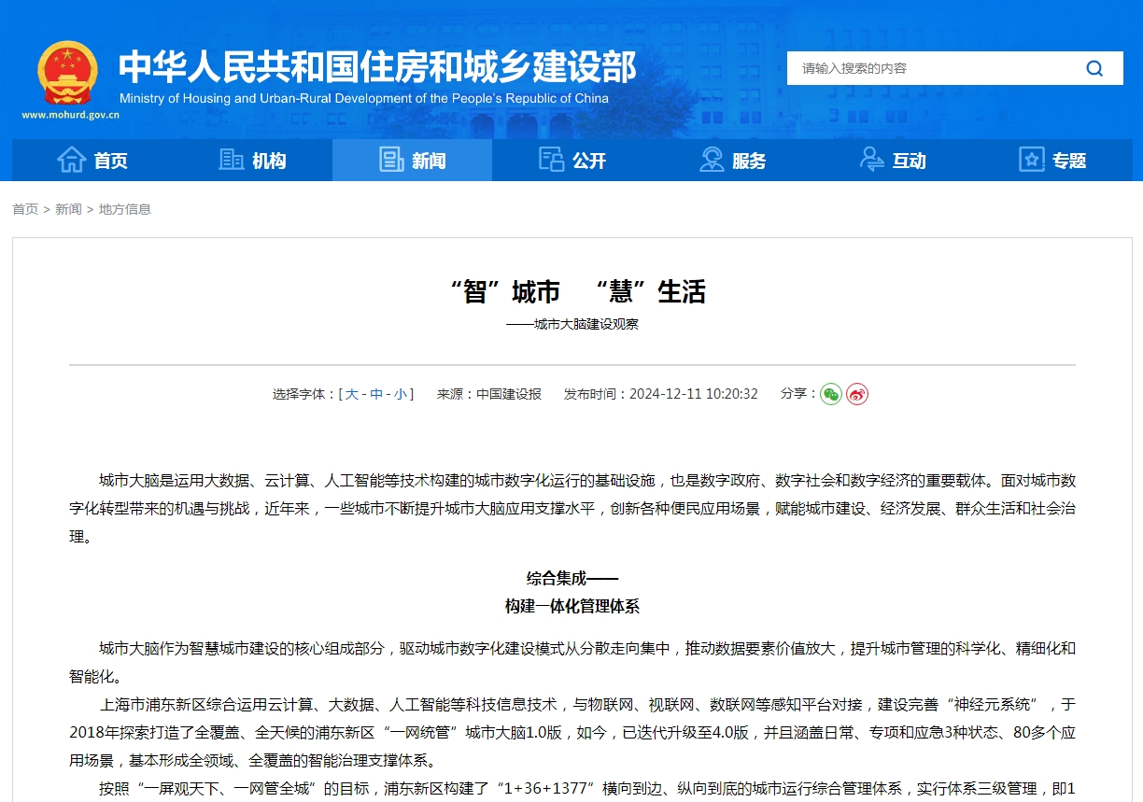Image resolution: width=1143 pixels, height=802 pixels.
Task: Click the newspaper icon beside 新闻
Action: tap(392, 160)
